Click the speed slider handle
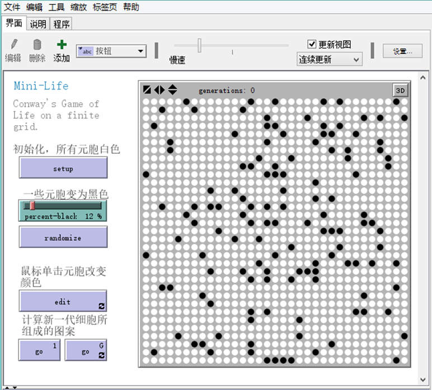Viewport: 432px width, 390px height. click(x=199, y=45)
